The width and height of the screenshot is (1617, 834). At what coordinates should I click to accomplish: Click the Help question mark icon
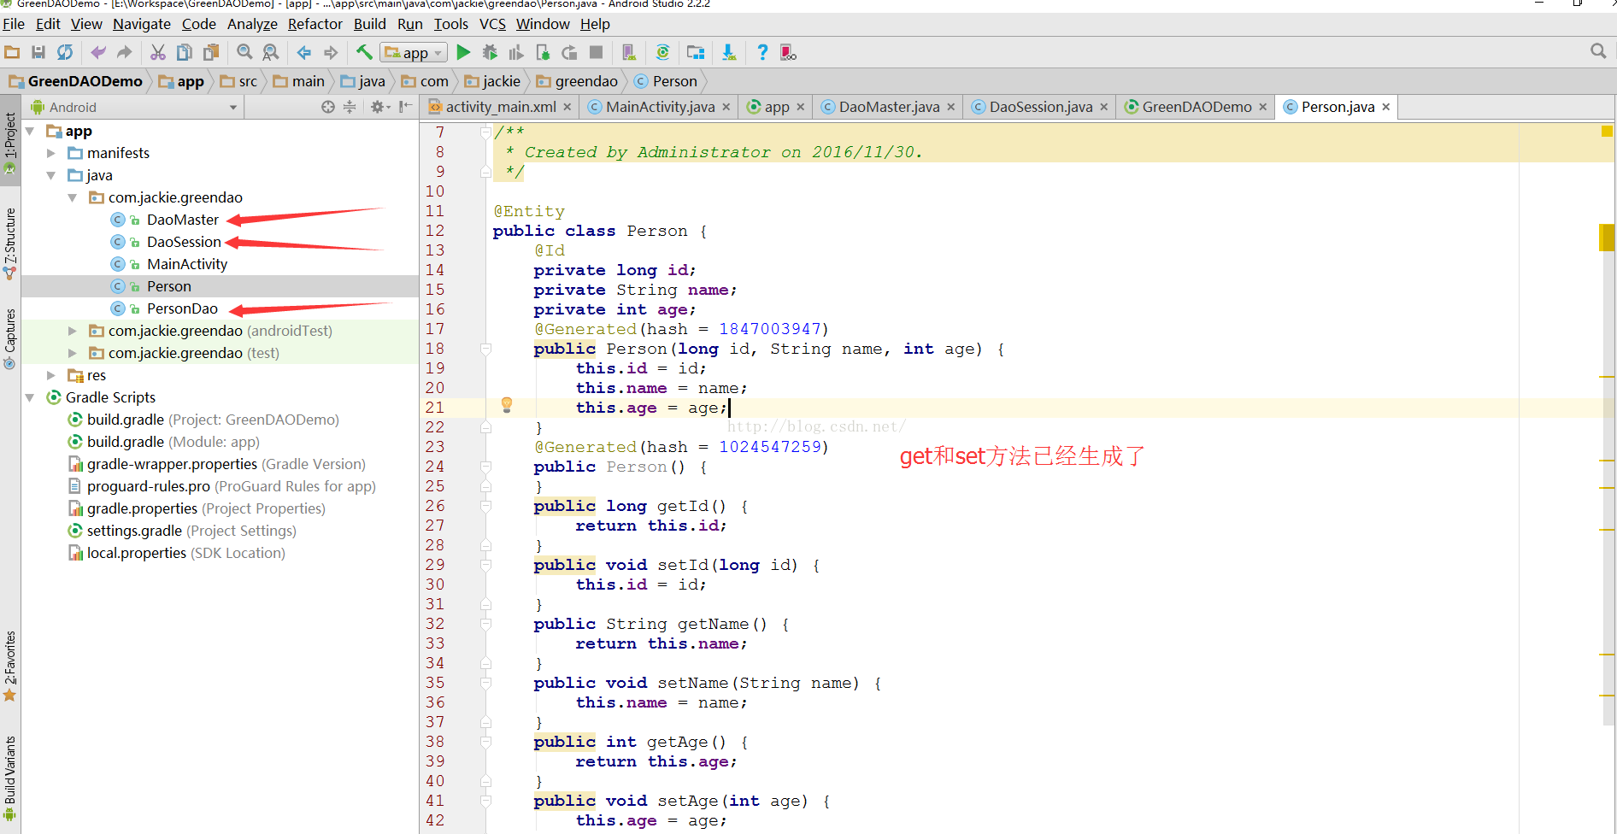tap(762, 53)
